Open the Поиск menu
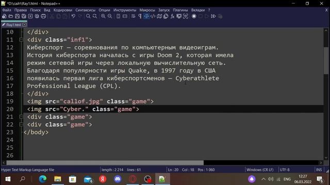The width and height of the screenshot is (330, 185). [x=35, y=10]
